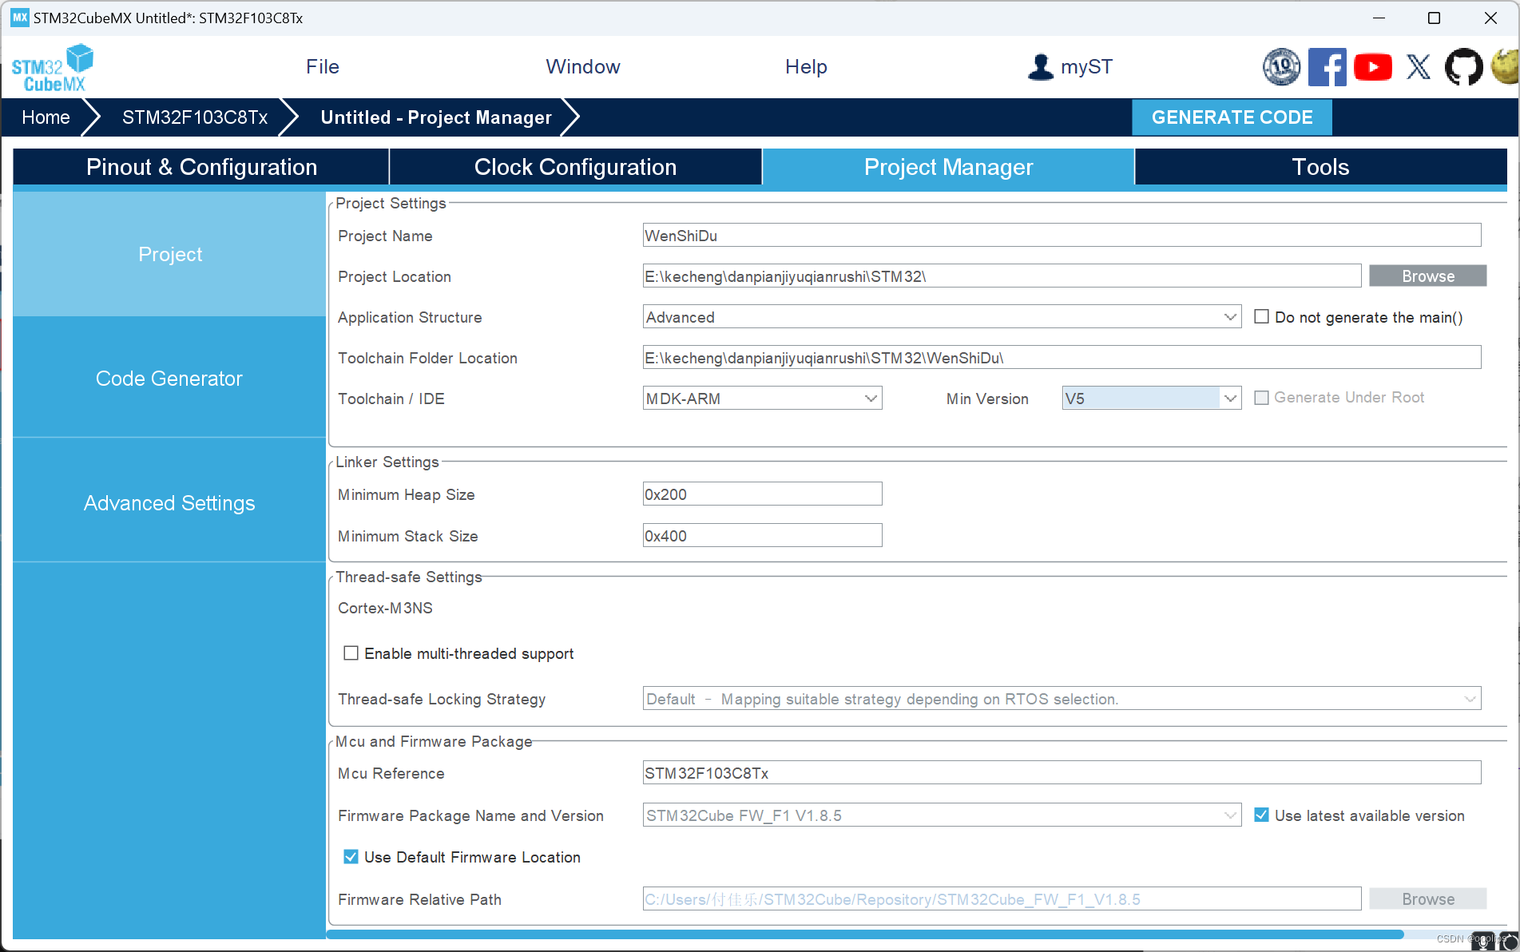Open the Window menu
This screenshot has height=952, width=1520.
[x=583, y=67]
